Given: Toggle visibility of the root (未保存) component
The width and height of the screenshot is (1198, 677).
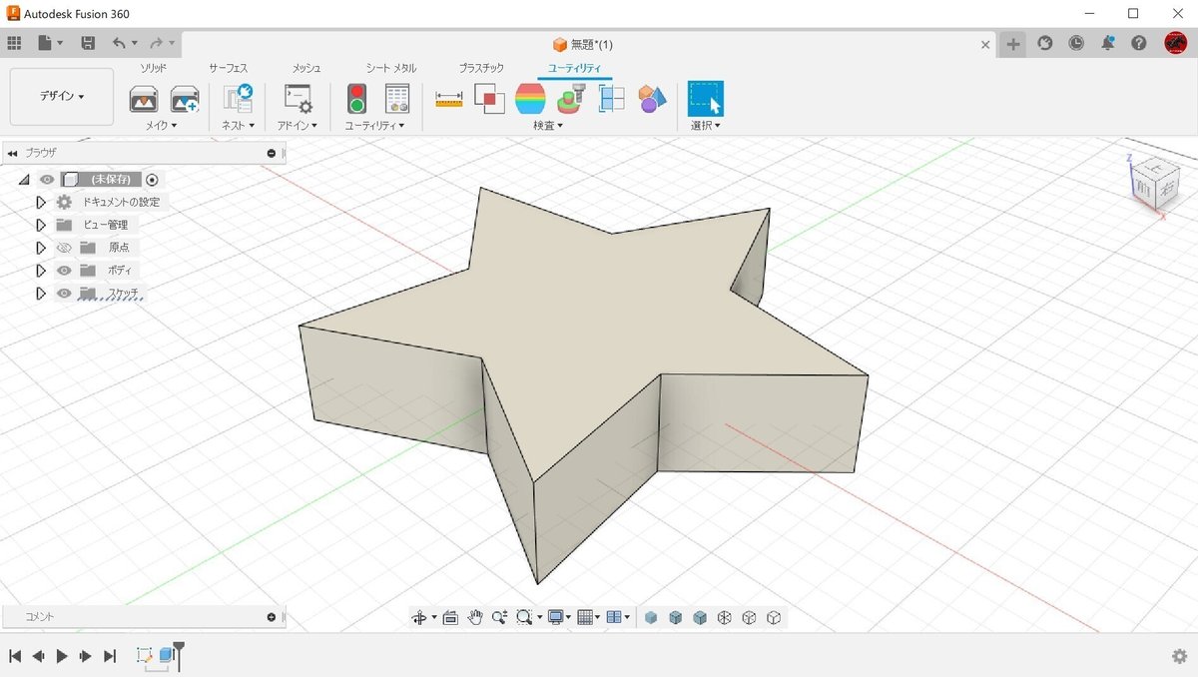Looking at the screenshot, I should pos(47,180).
